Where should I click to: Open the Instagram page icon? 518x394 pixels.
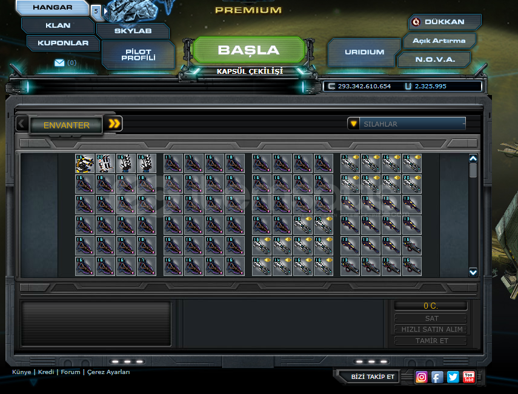421,377
